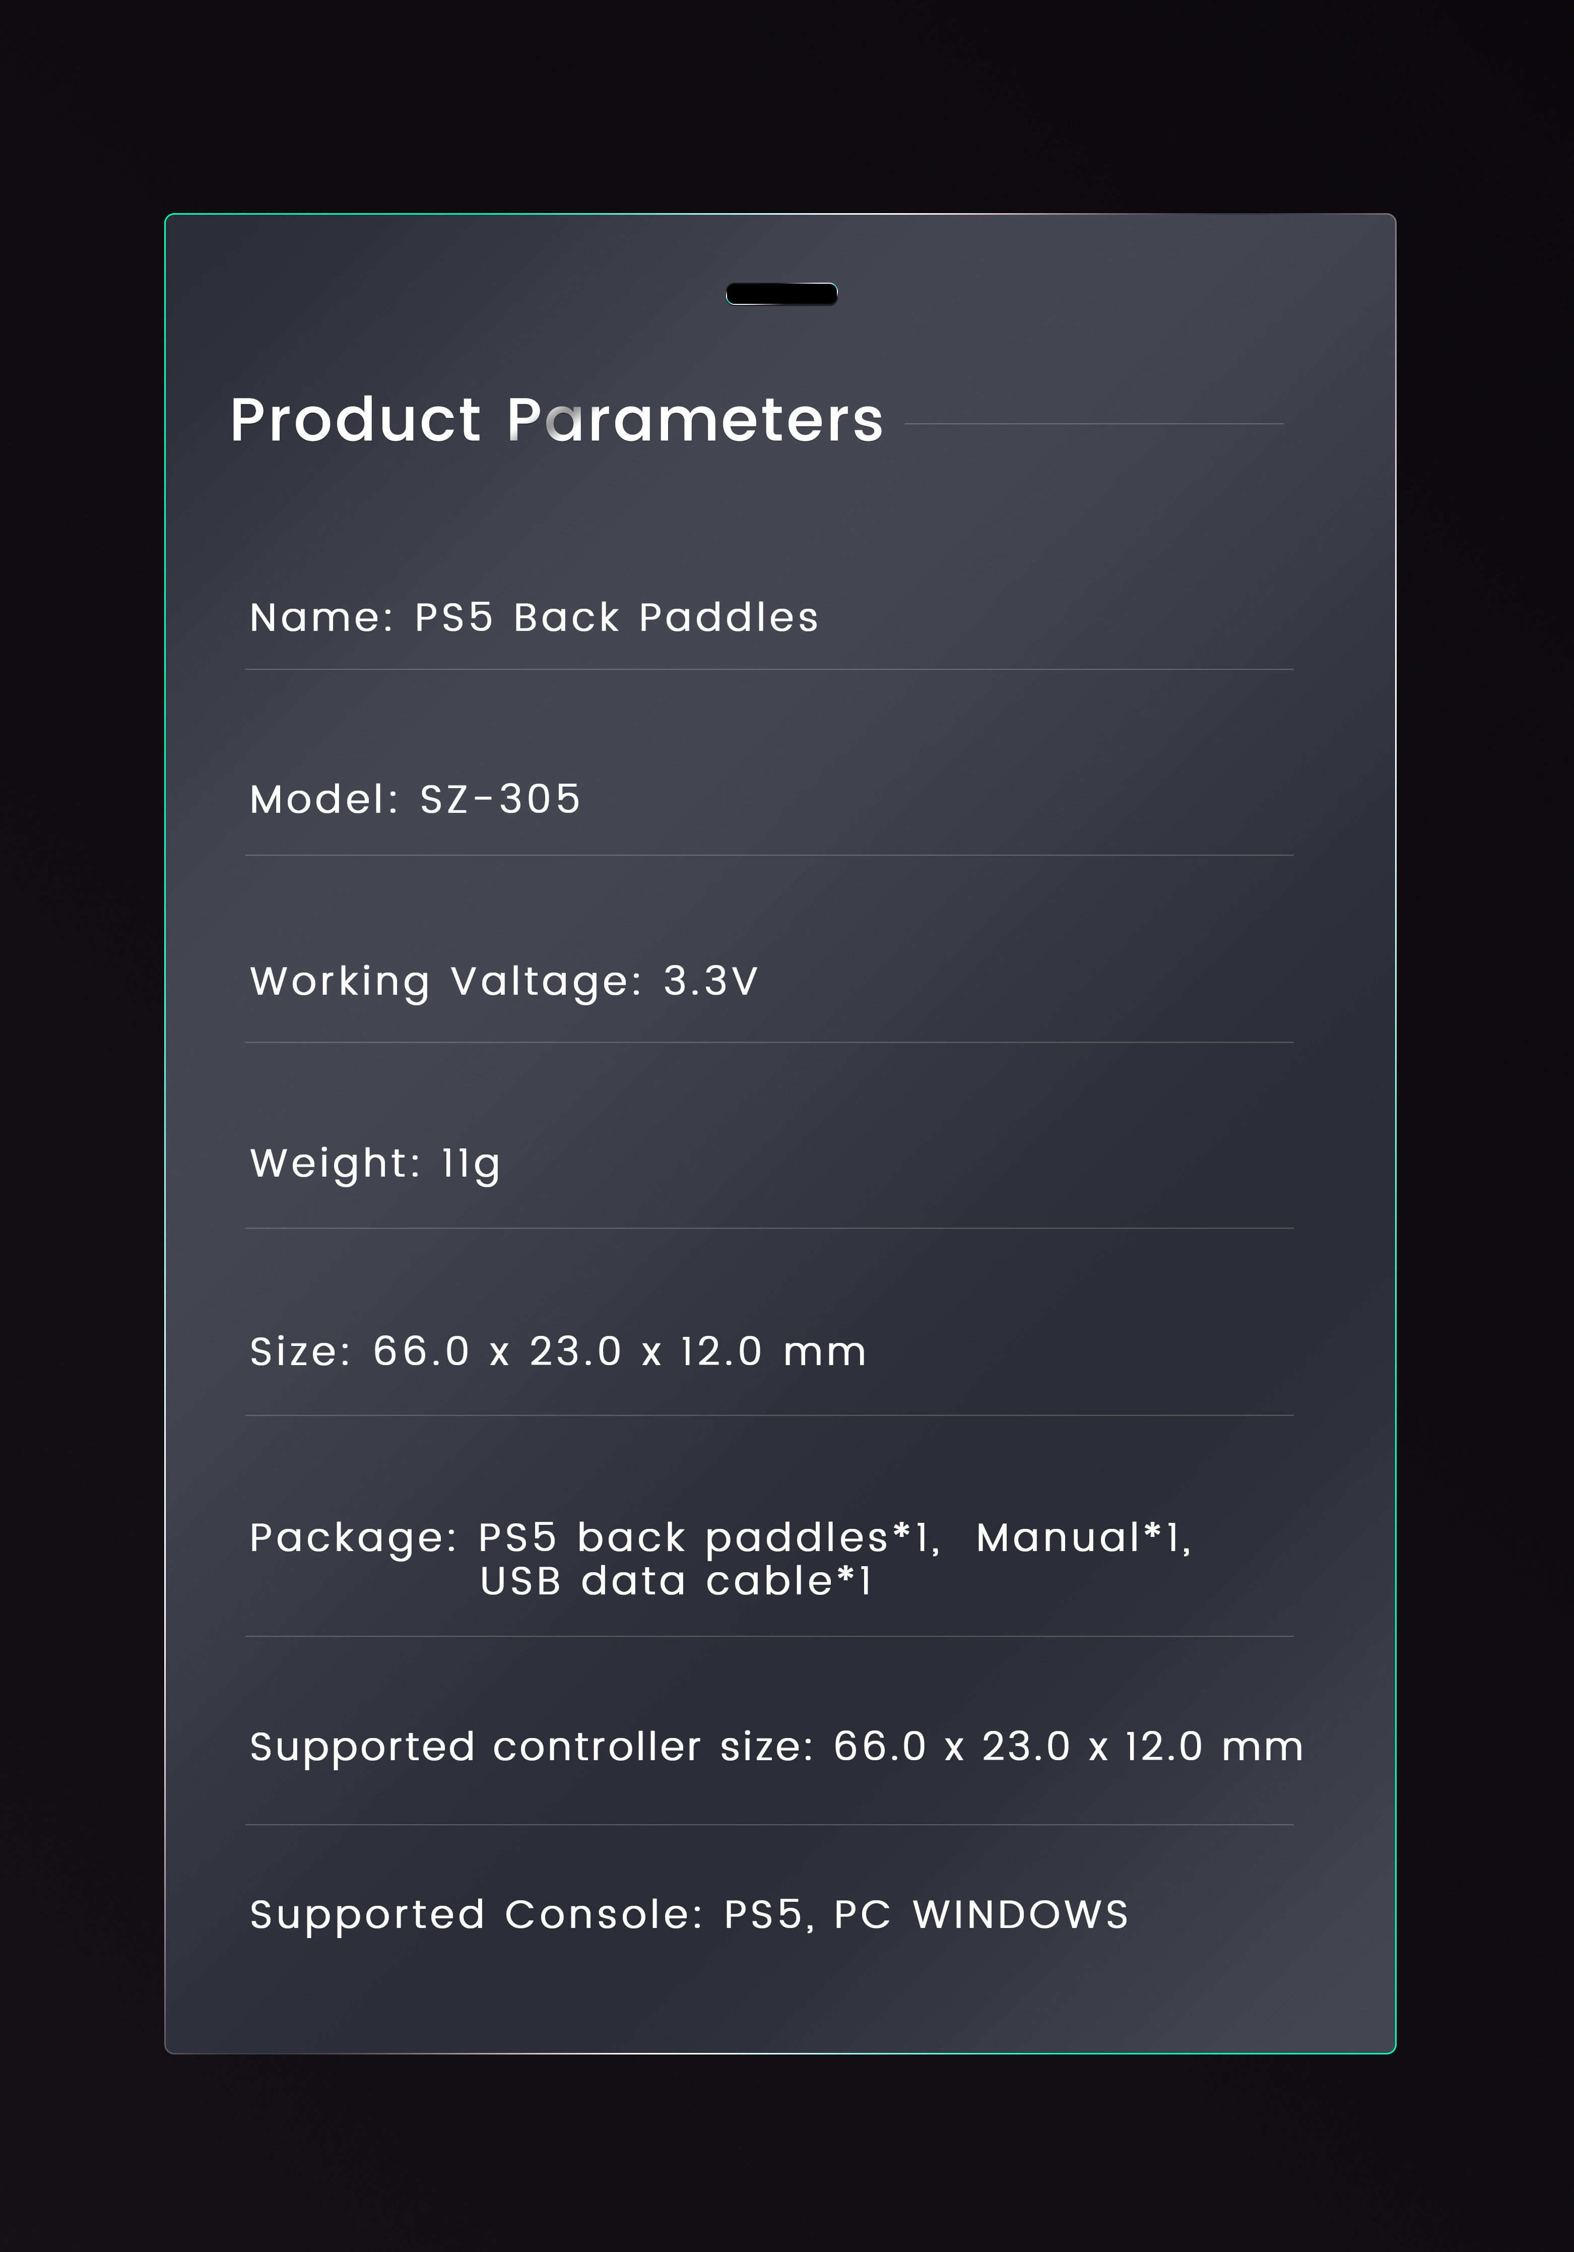This screenshot has width=1574, height=2252.
Task: Click "Manual*1," in the Package row
Action: (x=1084, y=1538)
